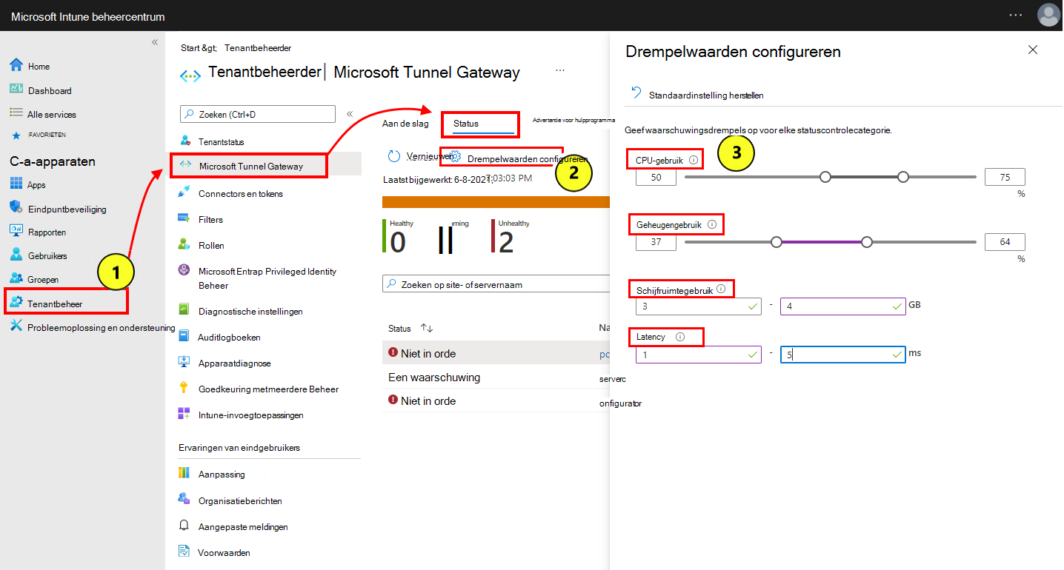Image resolution: width=1064 pixels, height=570 pixels.
Task: Click Aangepaste meldingen bell icon
Action: coord(184,526)
